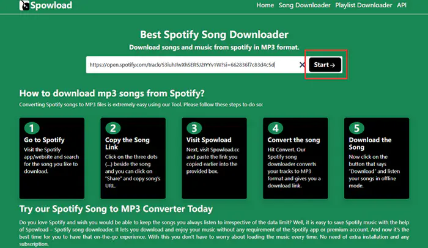The width and height of the screenshot is (428, 248).
Task: Click the step 2 number badge
Action: click(x=112, y=128)
